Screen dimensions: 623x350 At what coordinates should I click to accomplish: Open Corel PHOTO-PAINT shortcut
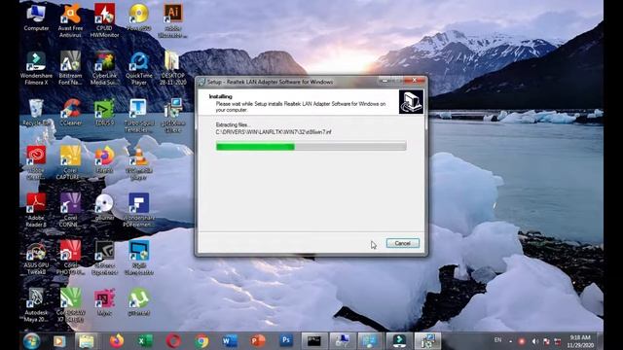70,259
